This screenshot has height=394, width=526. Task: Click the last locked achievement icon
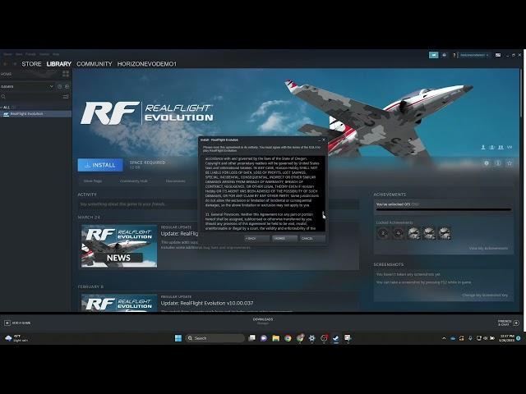pos(445,233)
